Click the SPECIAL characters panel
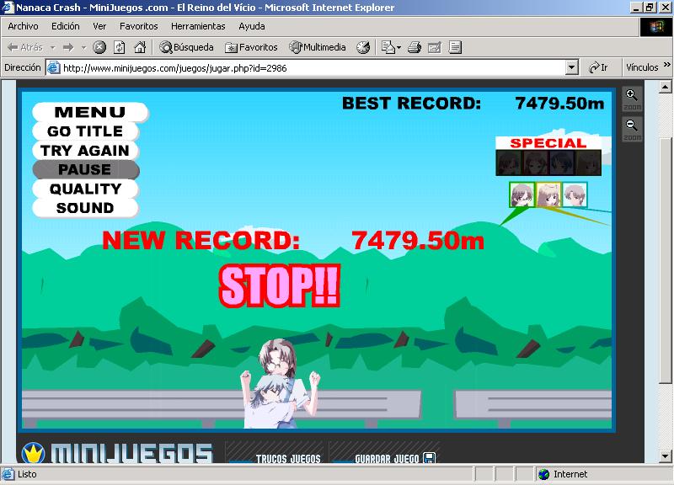Image resolution: width=674 pixels, height=485 pixels. [x=548, y=157]
